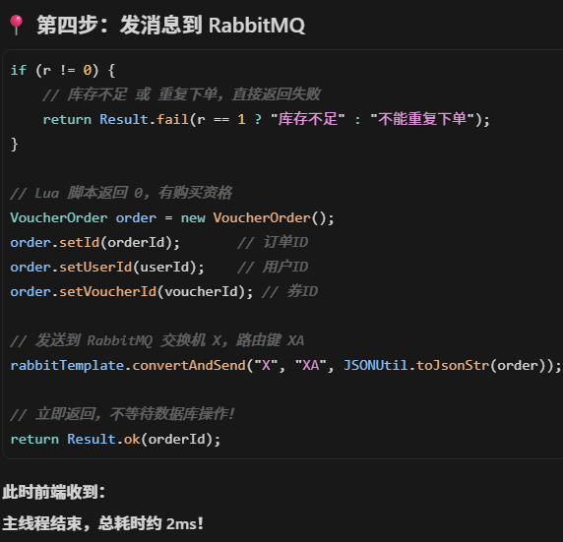The height and width of the screenshot is (542, 563).
Task: Click the string literal "库存不足"
Action: tap(308, 119)
